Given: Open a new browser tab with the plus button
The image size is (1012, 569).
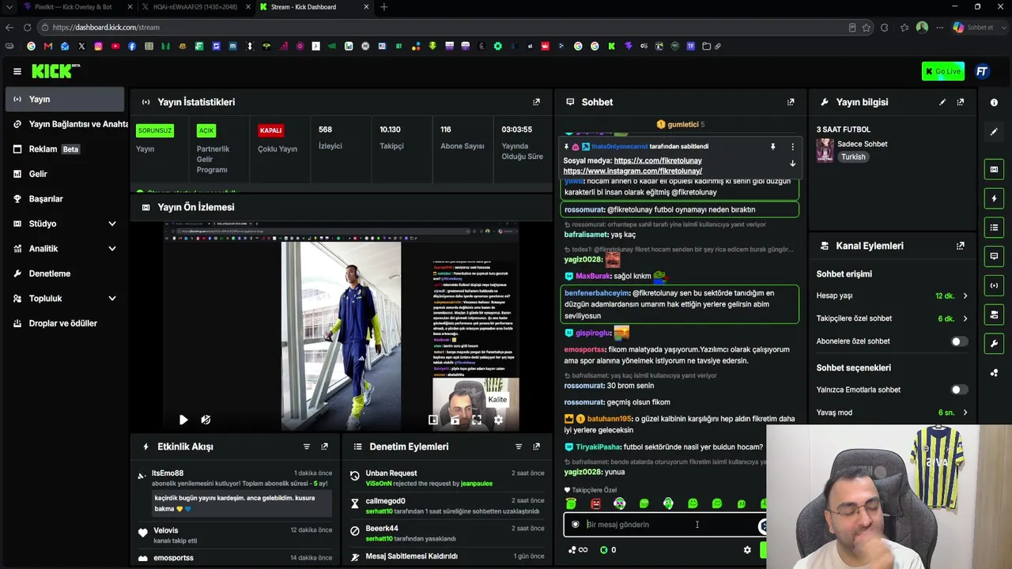Looking at the screenshot, I should coord(384,7).
